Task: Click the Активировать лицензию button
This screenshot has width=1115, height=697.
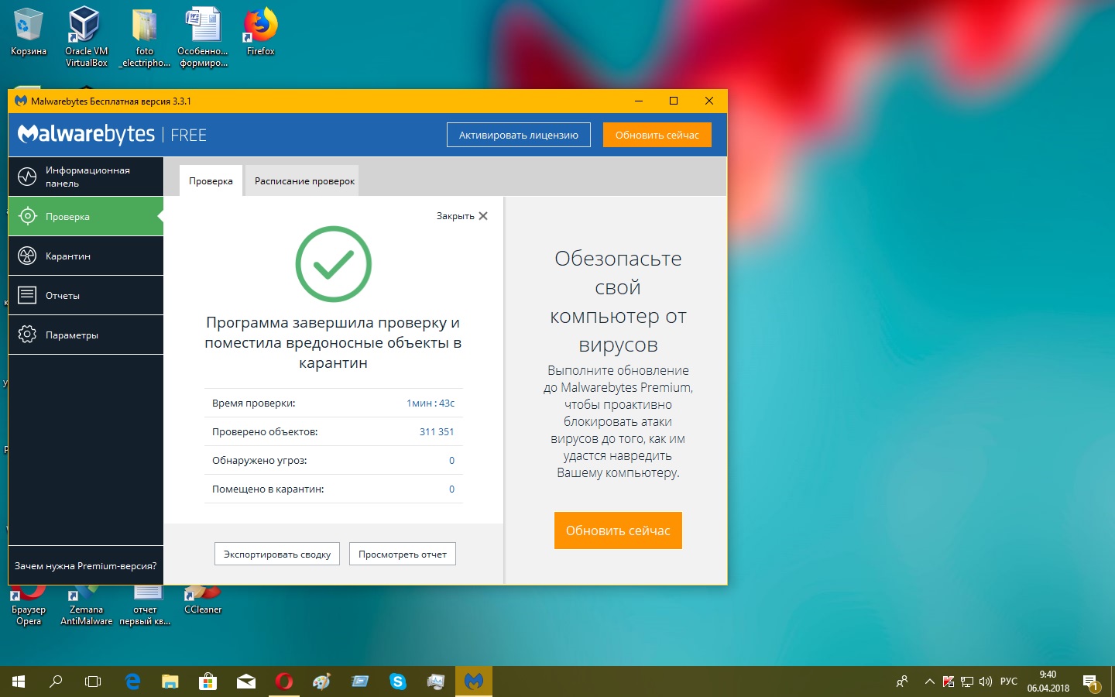Action: [x=519, y=135]
